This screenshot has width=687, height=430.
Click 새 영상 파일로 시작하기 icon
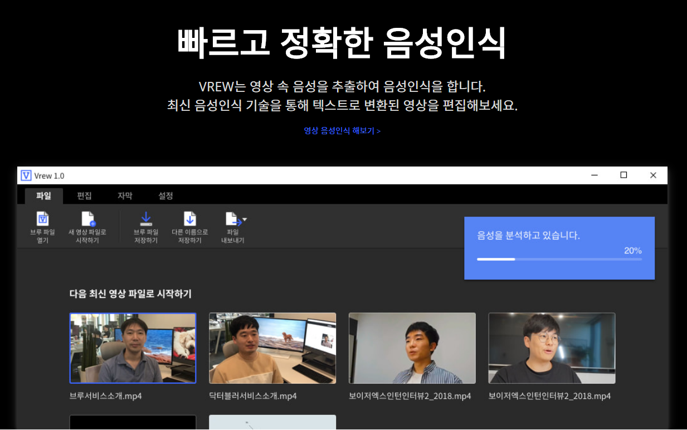[x=88, y=218]
